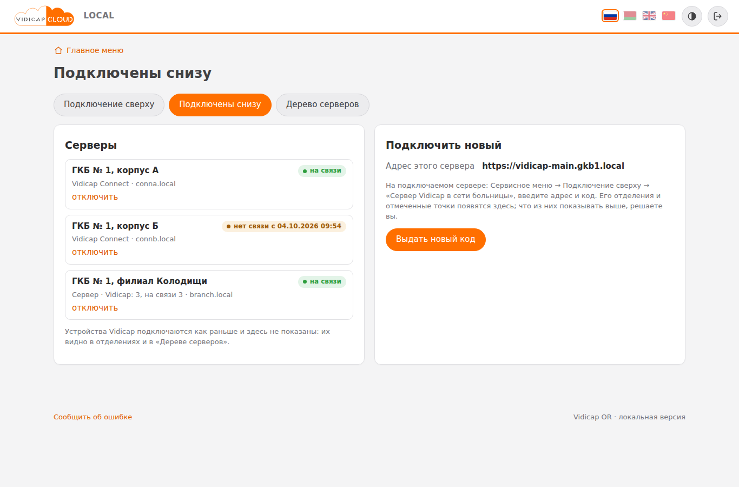
Task: Switch language to Russian flag
Action: tap(610, 16)
